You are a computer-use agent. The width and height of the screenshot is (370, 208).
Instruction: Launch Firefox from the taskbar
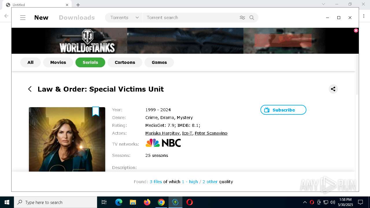[147, 202]
